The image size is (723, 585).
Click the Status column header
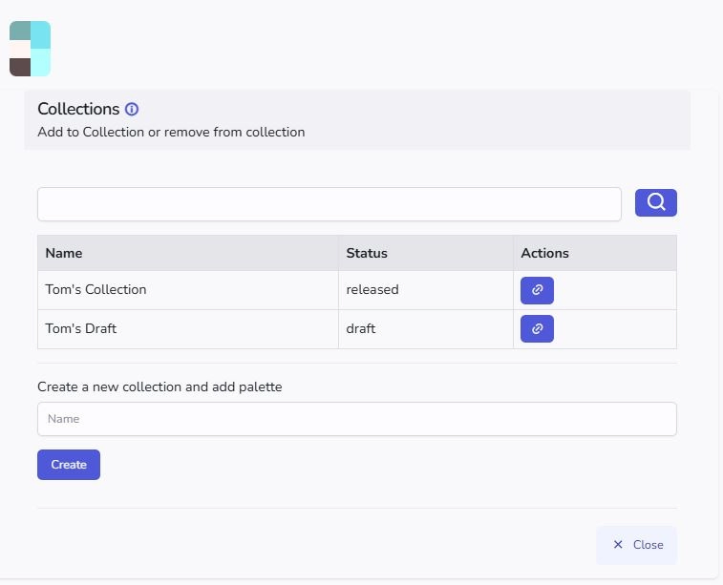pyautogui.click(x=426, y=253)
